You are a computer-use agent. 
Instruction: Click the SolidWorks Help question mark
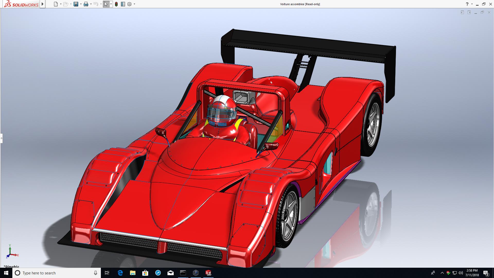467,4
